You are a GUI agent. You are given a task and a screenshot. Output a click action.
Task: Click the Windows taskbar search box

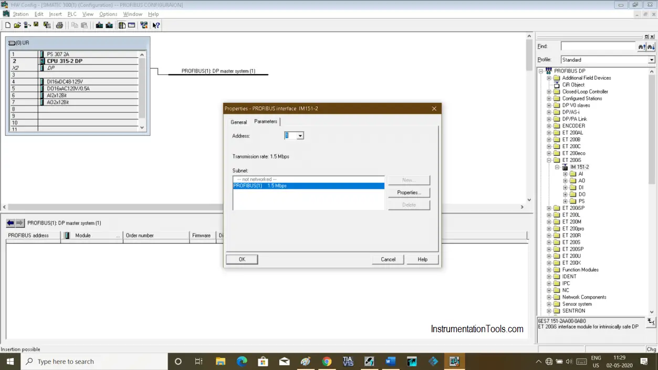click(95, 361)
